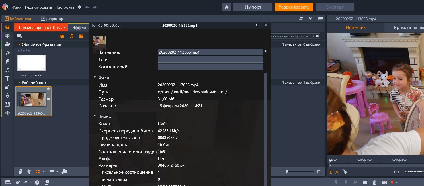The image size is (424, 186).
Task: Collapse the Файл section
Action: click(x=95, y=77)
